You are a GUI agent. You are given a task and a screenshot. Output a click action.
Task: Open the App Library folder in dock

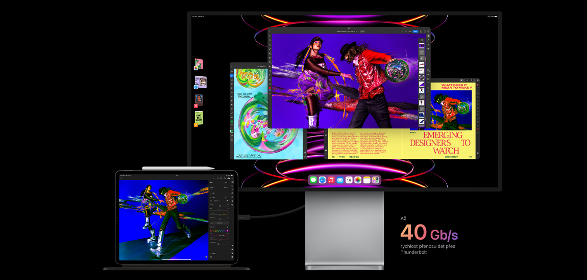point(376,180)
